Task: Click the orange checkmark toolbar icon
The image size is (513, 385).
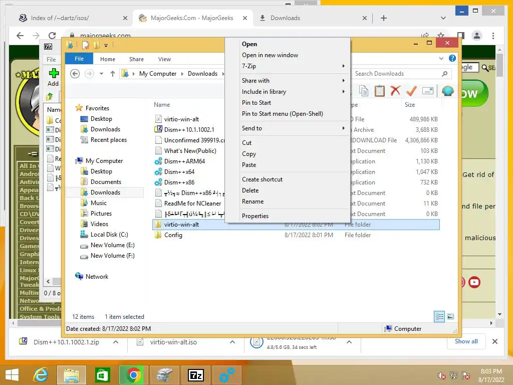Action: (411, 91)
